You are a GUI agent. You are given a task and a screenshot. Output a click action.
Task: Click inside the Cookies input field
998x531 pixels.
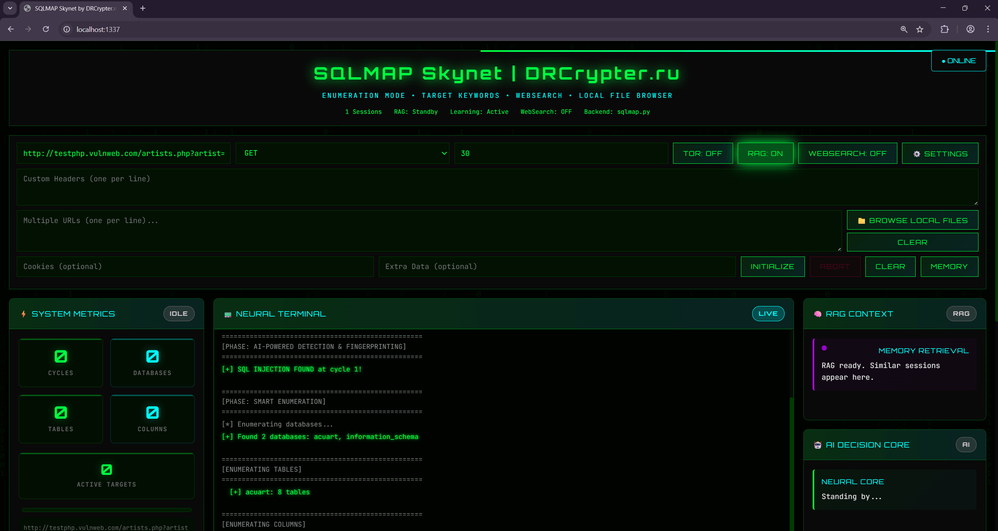pos(195,266)
